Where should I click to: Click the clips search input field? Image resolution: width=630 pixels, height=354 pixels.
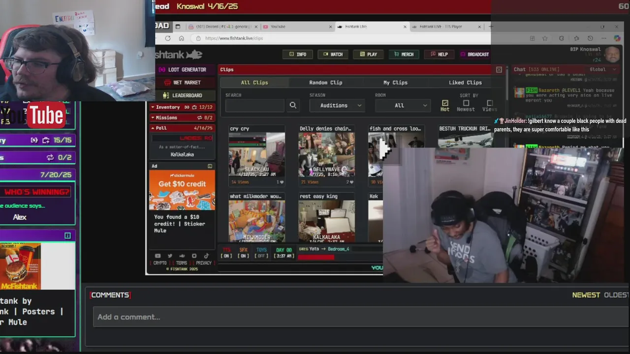255,105
